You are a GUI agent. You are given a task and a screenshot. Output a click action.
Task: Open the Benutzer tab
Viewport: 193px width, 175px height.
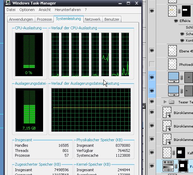(x=112, y=19)
